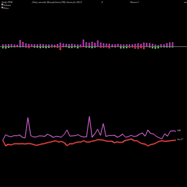Click the Price legend color swatch
Screen dimensions: 187x187
click(x=2, y=8)
